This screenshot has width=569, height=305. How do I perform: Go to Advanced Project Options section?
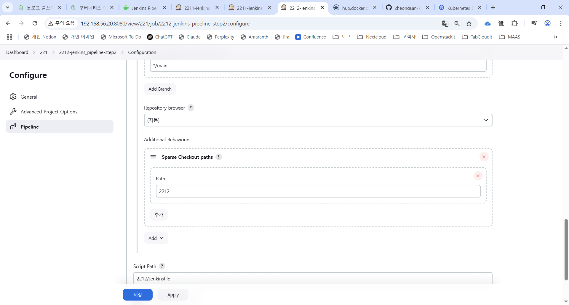[60, 112]
